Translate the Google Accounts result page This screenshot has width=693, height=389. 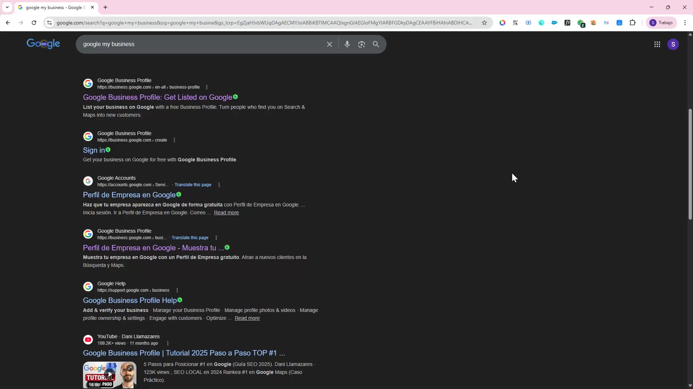click(193, 185)
